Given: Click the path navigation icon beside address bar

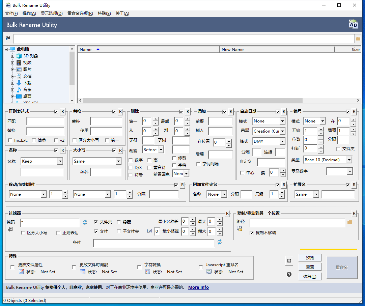Looking at the screenshot, I should tap(8, 38).
